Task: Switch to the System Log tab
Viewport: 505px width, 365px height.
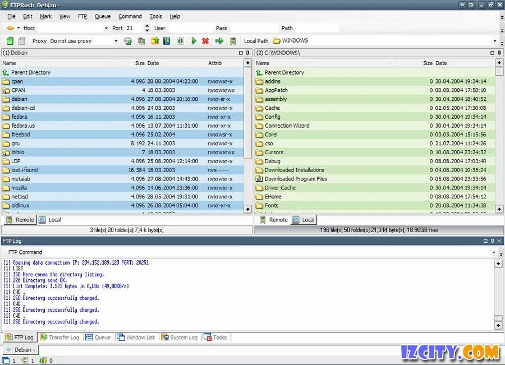Action: (180, 338)
